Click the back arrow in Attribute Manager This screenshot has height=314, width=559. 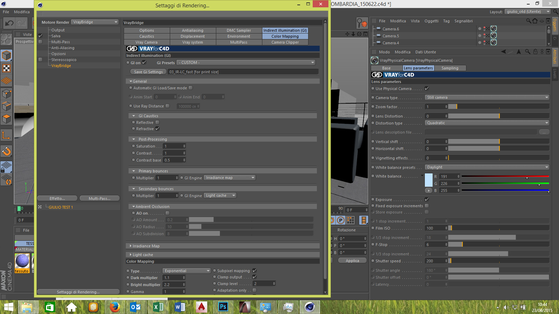pos(503,52)
